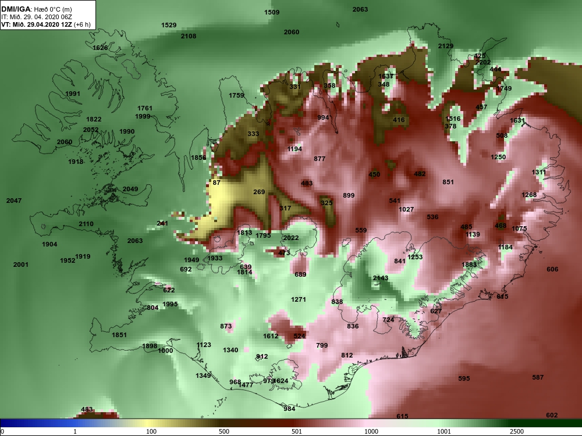Click the map value 536
Image resolution: width=582 pixels, height=436 pixels.
tap(432, 217)
